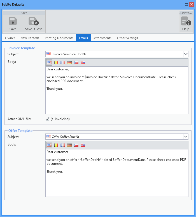The height and width of the screenshot is (217, 196).
Task: Select Czech flag in Offer body languages
Action: click(76, 145)
